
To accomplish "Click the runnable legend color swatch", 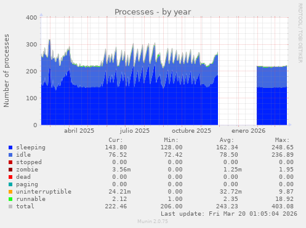I will point(10,199).
